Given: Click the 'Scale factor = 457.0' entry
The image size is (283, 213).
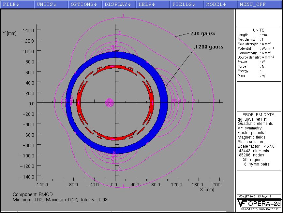Looking at the screenshot, I should pyautogui.click(x=256, y=146).
